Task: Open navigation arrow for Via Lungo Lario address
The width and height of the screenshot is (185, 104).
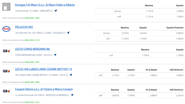Action: (71, 75)
